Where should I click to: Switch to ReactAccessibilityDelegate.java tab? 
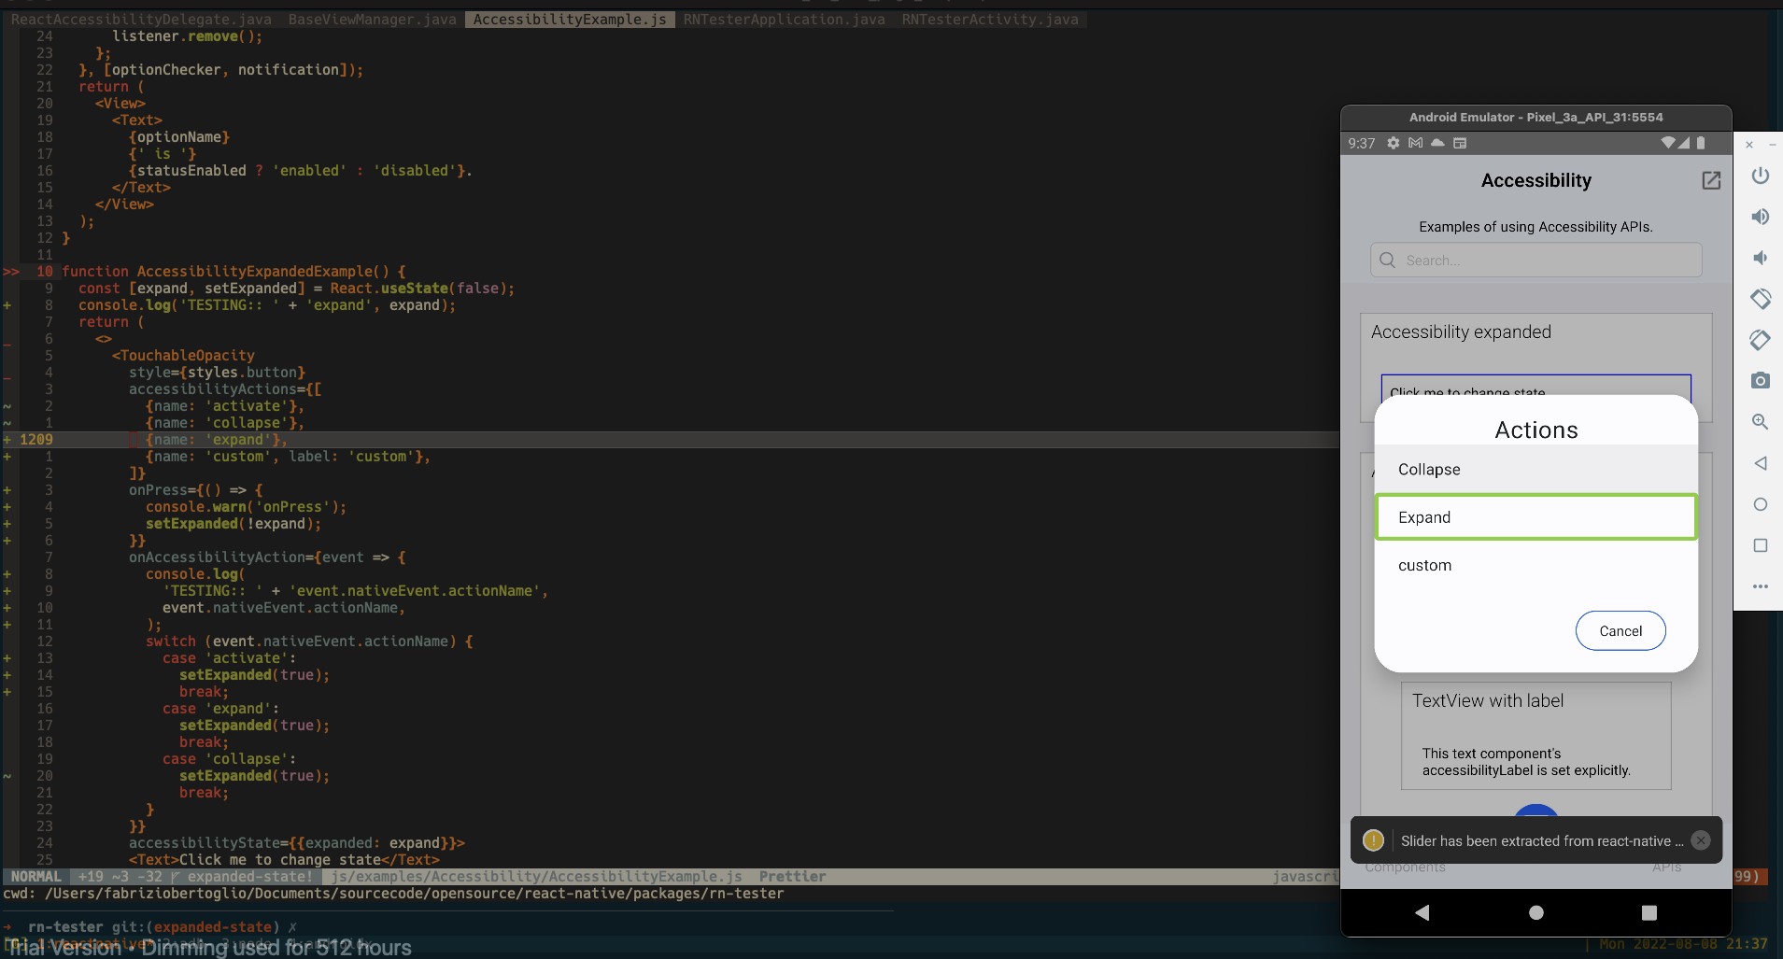point(141,19)
